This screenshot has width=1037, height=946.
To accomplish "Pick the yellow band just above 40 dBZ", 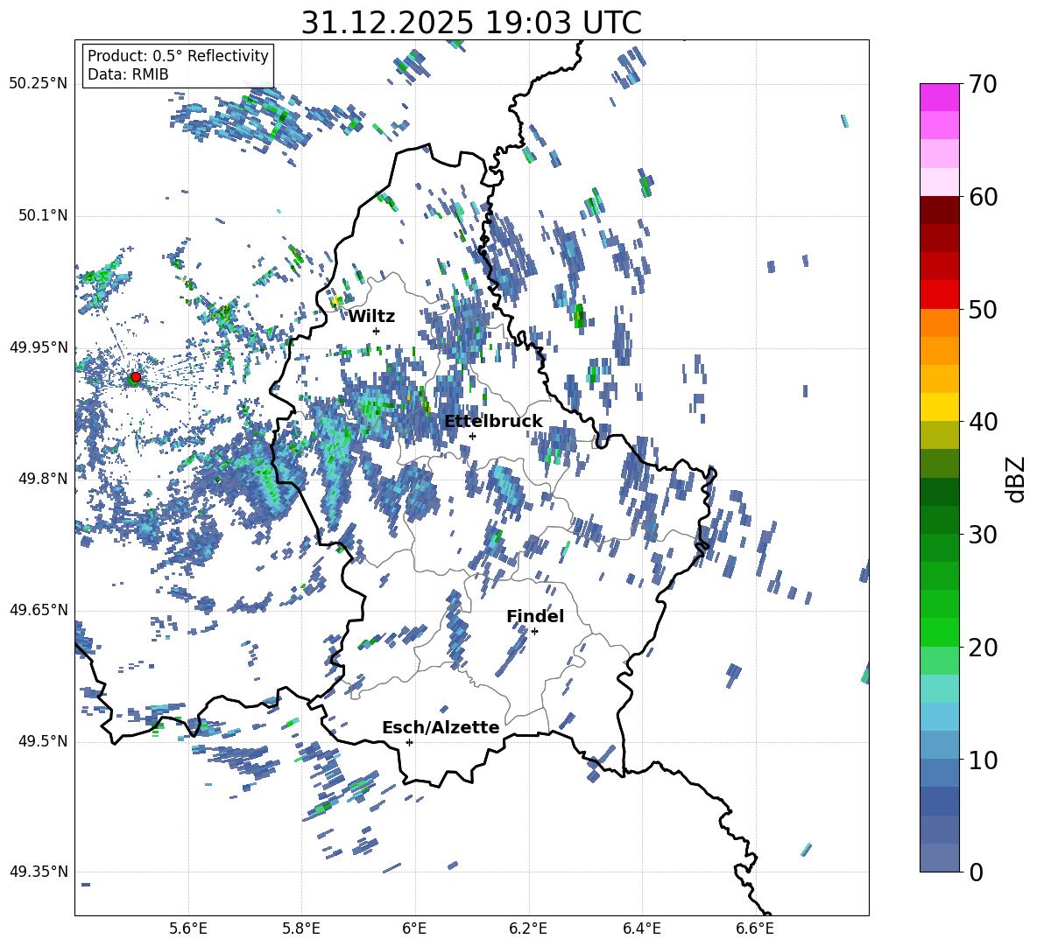I will click(940, 407).
